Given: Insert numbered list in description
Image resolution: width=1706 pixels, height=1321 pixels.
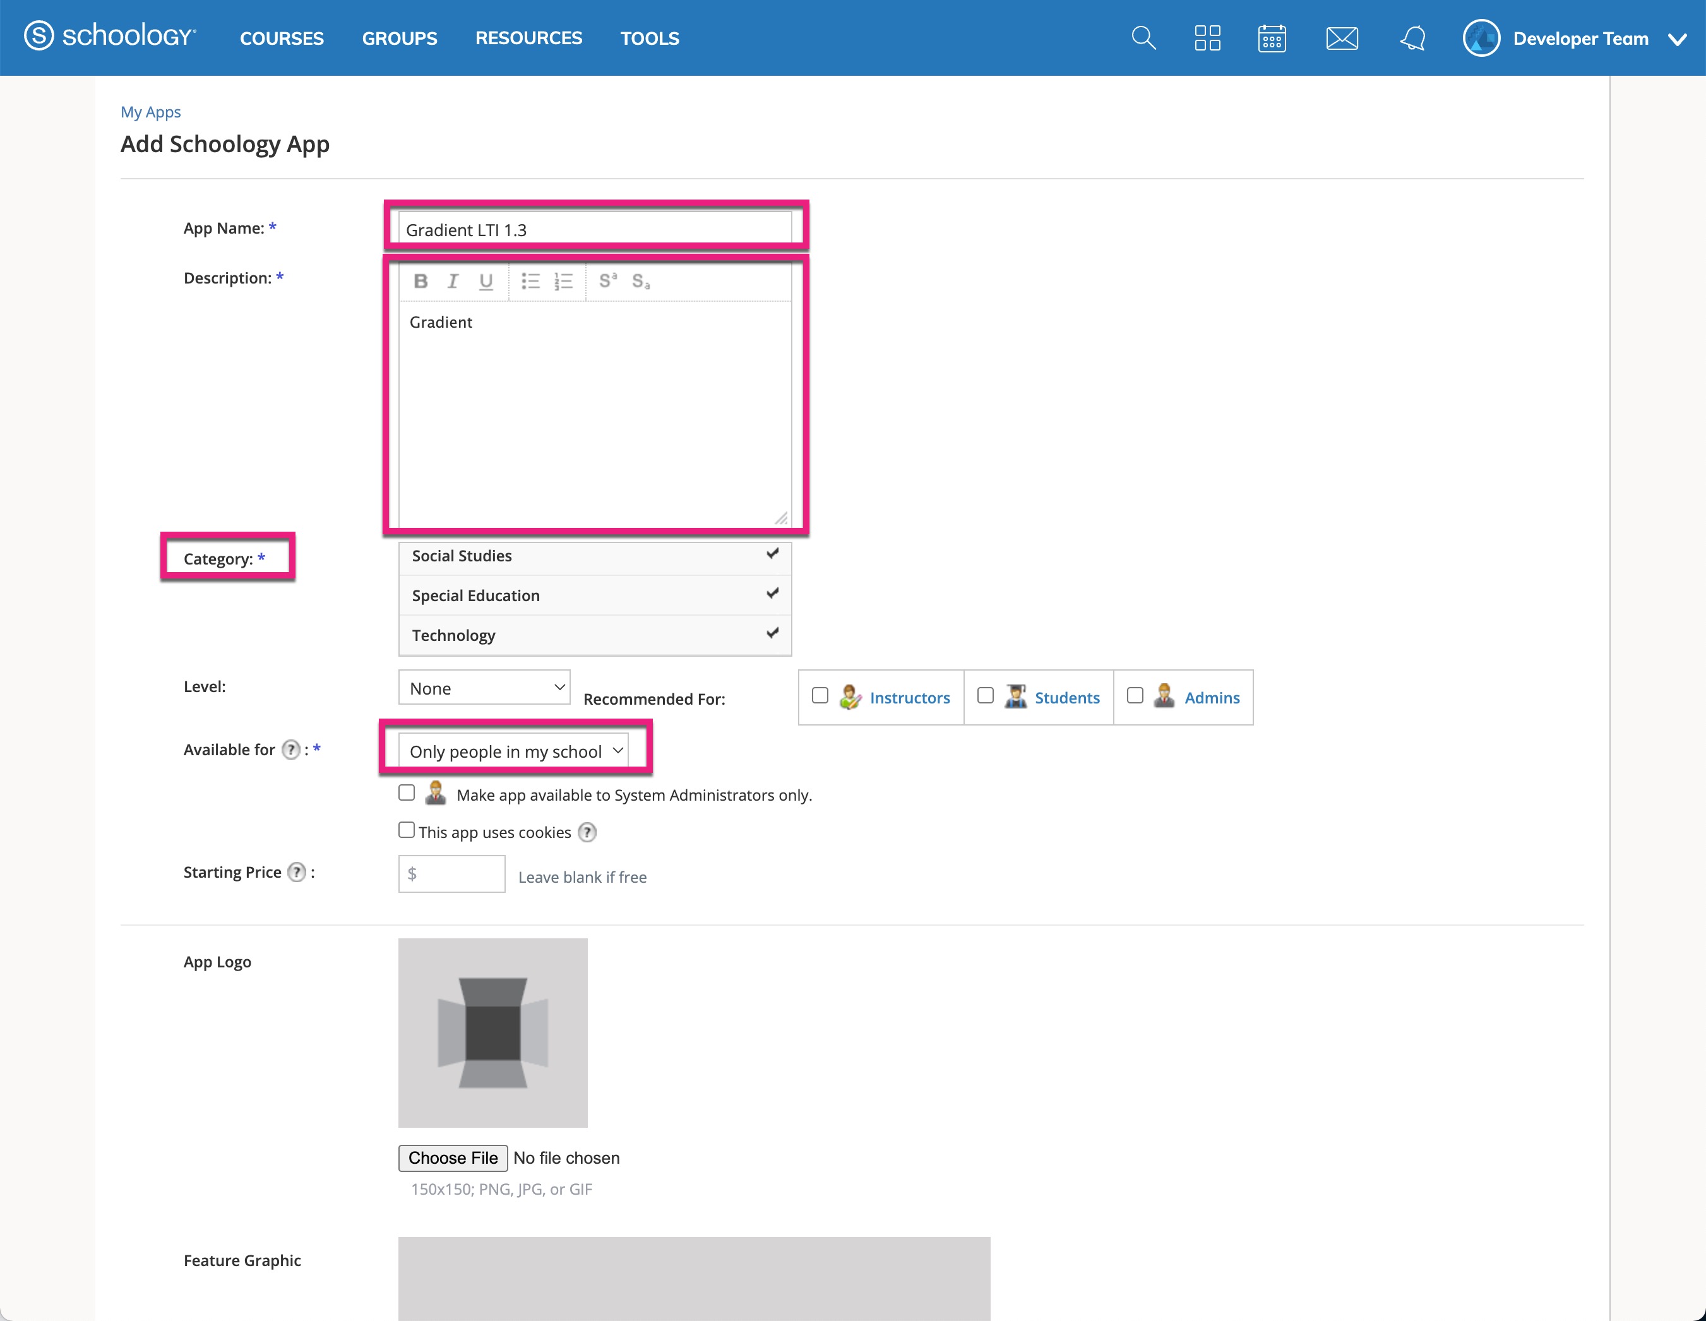Looking at the screenshot, I should [563, 281].
